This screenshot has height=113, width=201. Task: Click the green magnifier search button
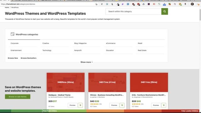click(165, 12)
